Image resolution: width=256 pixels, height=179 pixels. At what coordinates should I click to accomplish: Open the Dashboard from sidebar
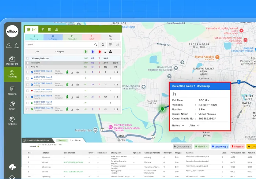tap(12, 61)
